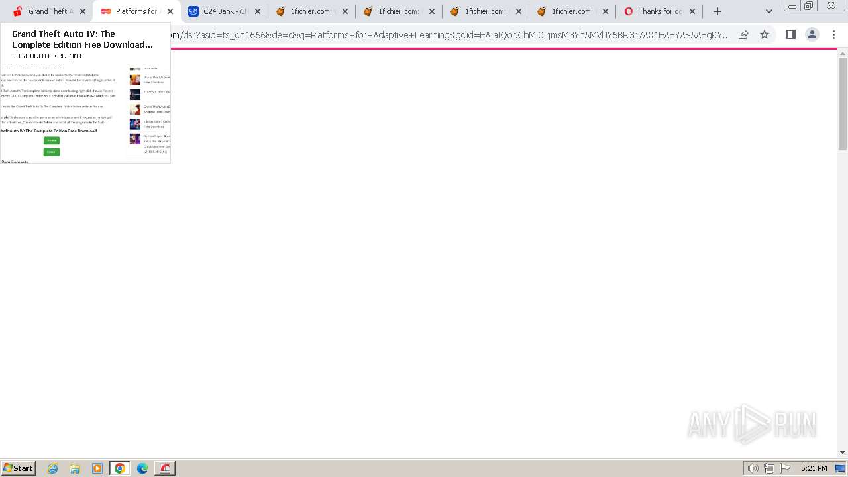Open the Windows Start menu

tap(19, 468)
